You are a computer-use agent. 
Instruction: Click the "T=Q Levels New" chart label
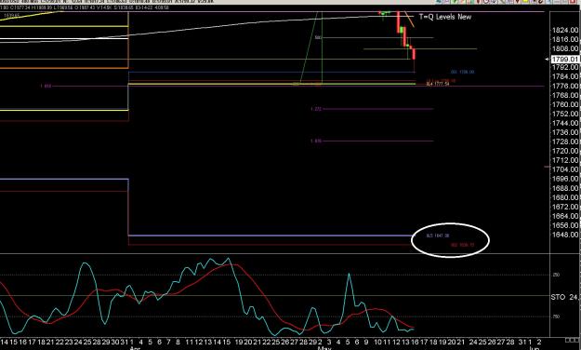point(445,17)
